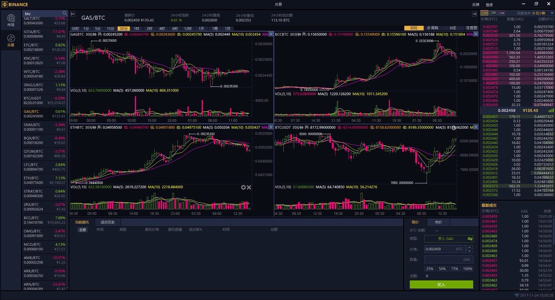This screenshot has height=300, width=555.
Task: Select ETH/BTC in the market list
Action: (45, 180)
